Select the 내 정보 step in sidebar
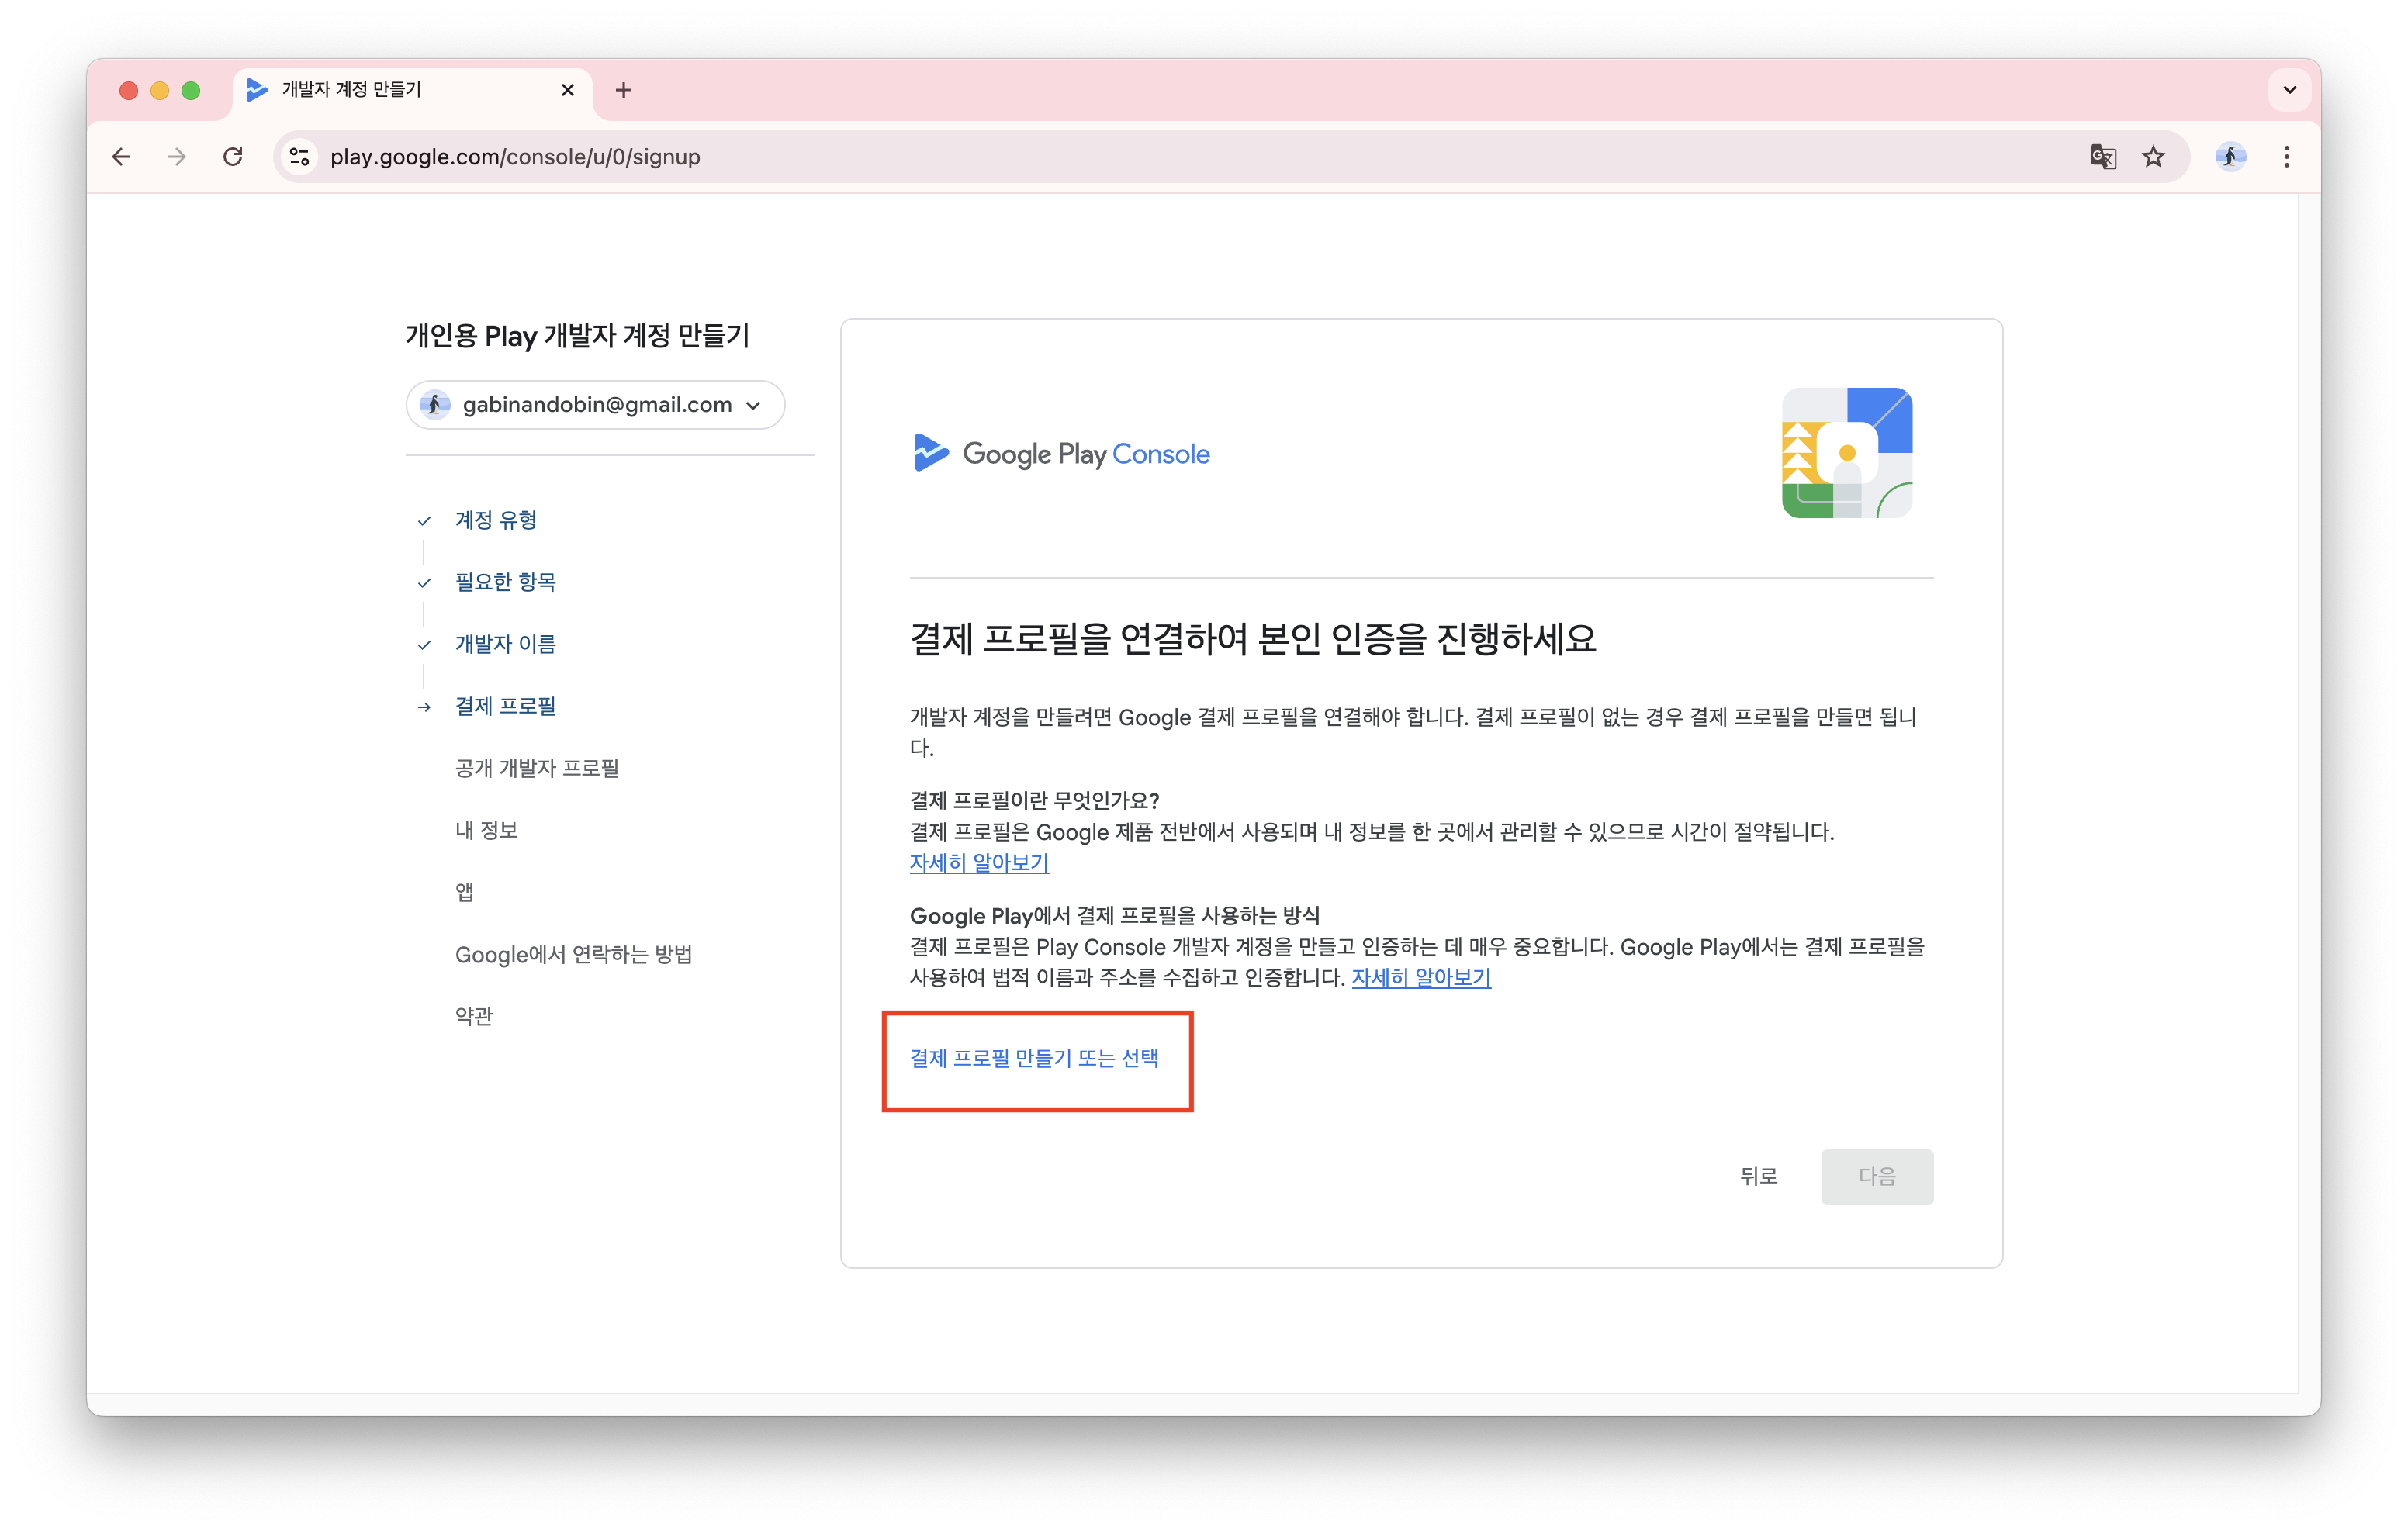The image size is (2408, 1531). (x=486, y=829)
